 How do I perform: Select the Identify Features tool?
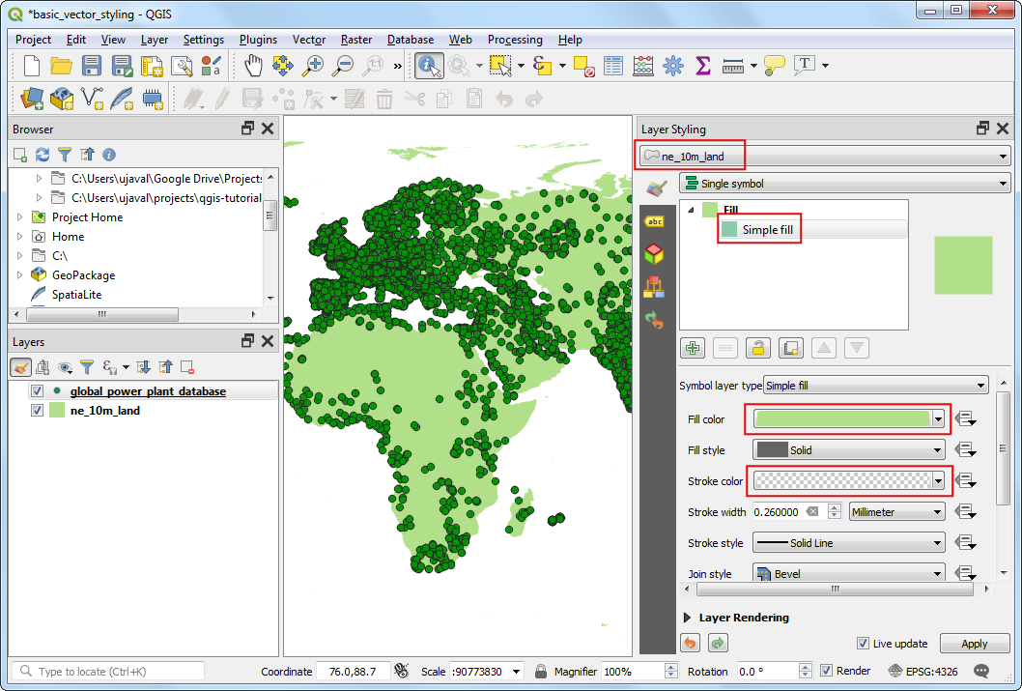click(x=426, y=65)
